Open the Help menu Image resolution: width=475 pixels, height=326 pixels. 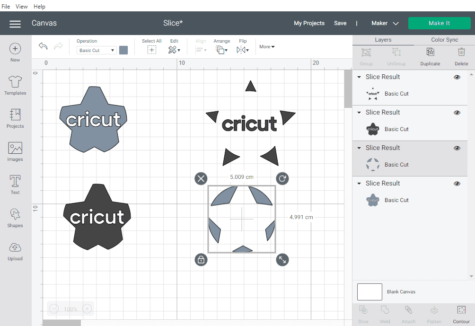(39, 6)
